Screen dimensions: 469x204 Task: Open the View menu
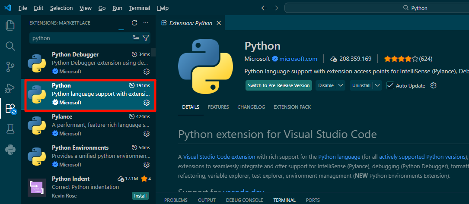tap(86, 8)
